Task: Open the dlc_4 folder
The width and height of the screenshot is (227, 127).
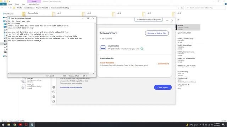Action: click(x=117, y=14)
